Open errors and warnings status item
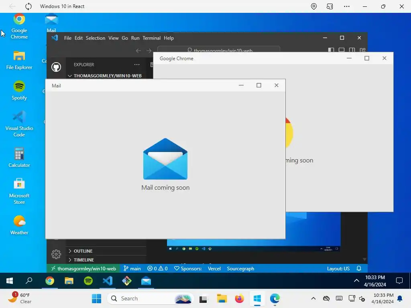411x308 pixels. (157, 268)
